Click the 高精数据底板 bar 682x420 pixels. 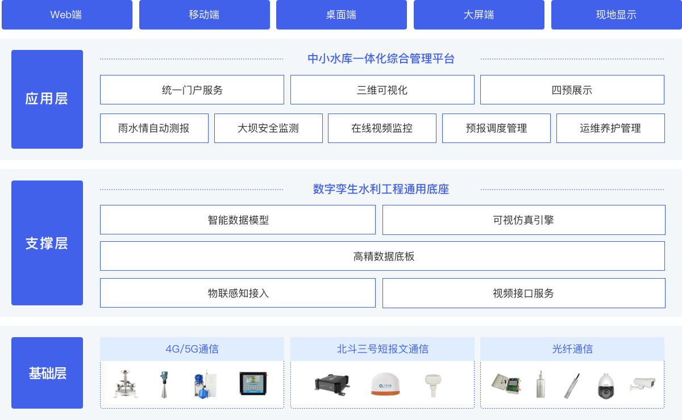coord(382,256)
